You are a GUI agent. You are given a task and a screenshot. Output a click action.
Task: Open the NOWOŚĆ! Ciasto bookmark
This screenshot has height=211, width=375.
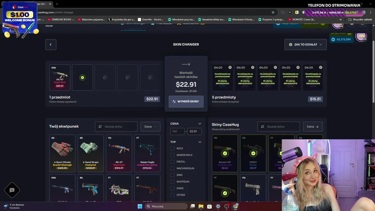[302, 20]
